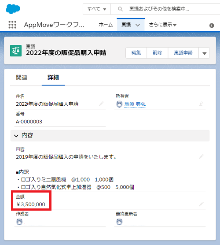Open the さらに表示 menu
Viewport: 220px width, 245px height.
(163, 25)
